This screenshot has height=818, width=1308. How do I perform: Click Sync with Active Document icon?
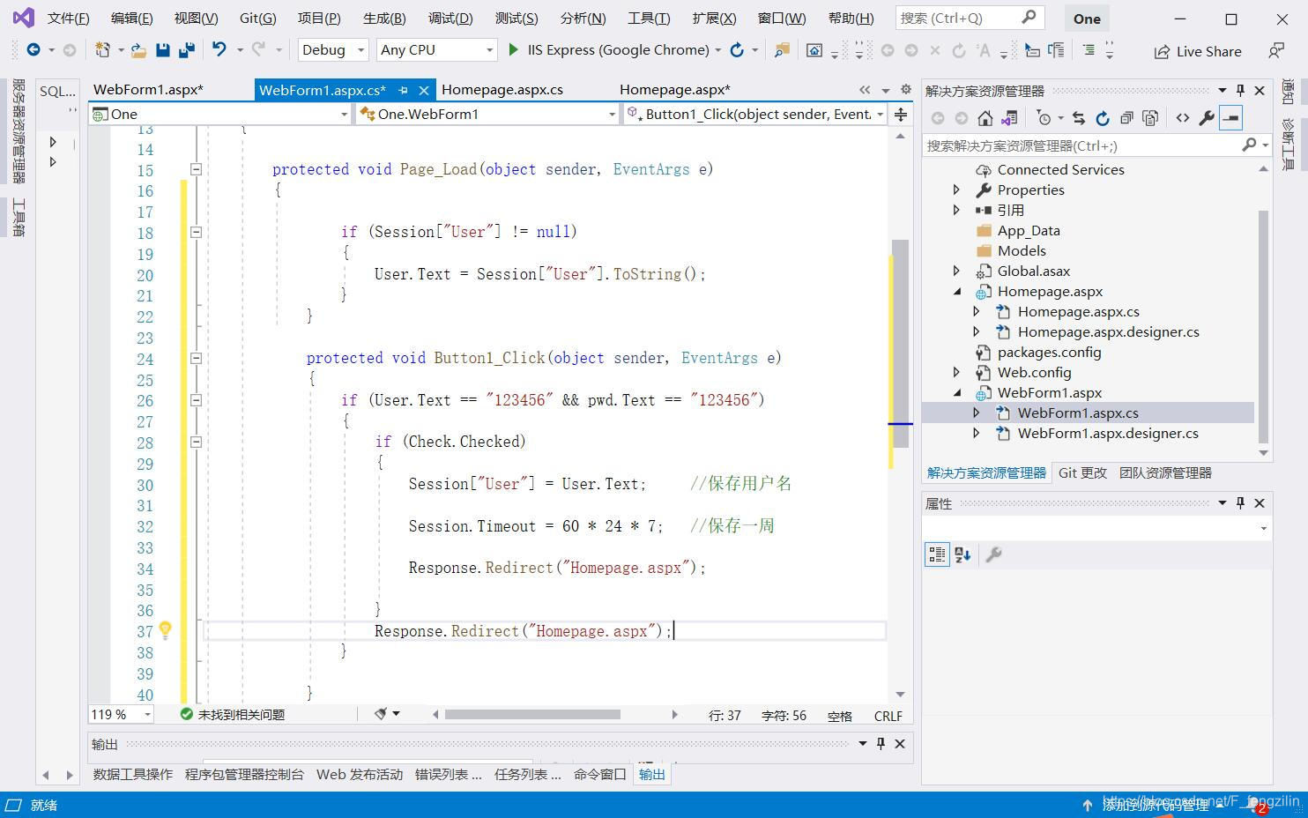pyautogui.click(x=1079, y=118)
